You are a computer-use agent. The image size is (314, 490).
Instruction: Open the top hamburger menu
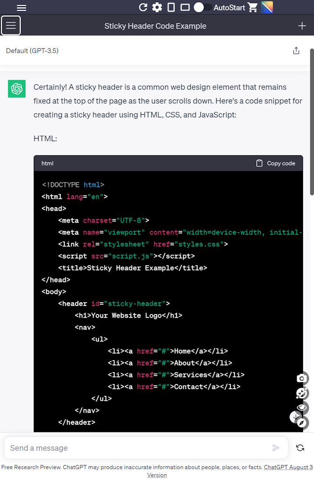coord(21,7)
